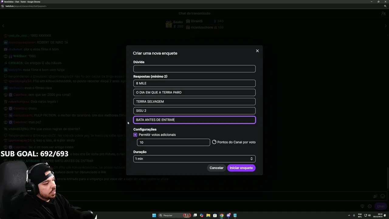Select the SISU 2 answer field
This screenshot has width=389, height=219.
[x=194, y=111]
